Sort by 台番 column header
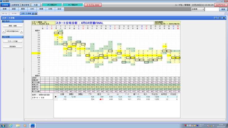Image resolution: width=228 pixels, height=128 pixels. (x=62, y=94)
